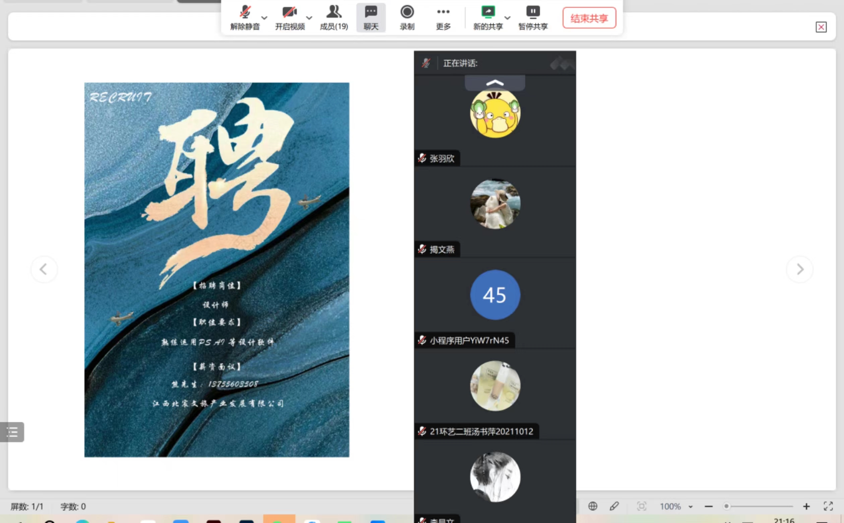Select 张羽欣's duck avatar
The width and height of the screenshot is (844, 523).
click(x=495, y=113)
